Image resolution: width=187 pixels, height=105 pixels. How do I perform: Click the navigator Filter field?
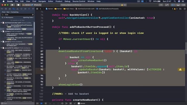click(18, 103)
